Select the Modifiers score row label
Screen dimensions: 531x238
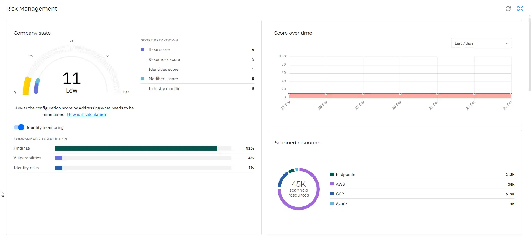(x=163, y=79)
